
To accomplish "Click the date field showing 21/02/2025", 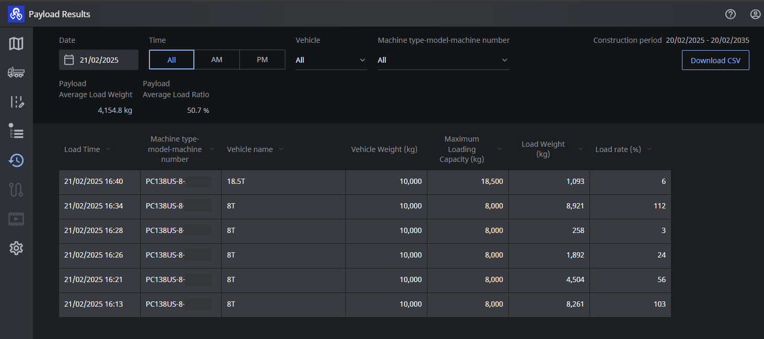I will pyautogui.click(x=99, y=60).
